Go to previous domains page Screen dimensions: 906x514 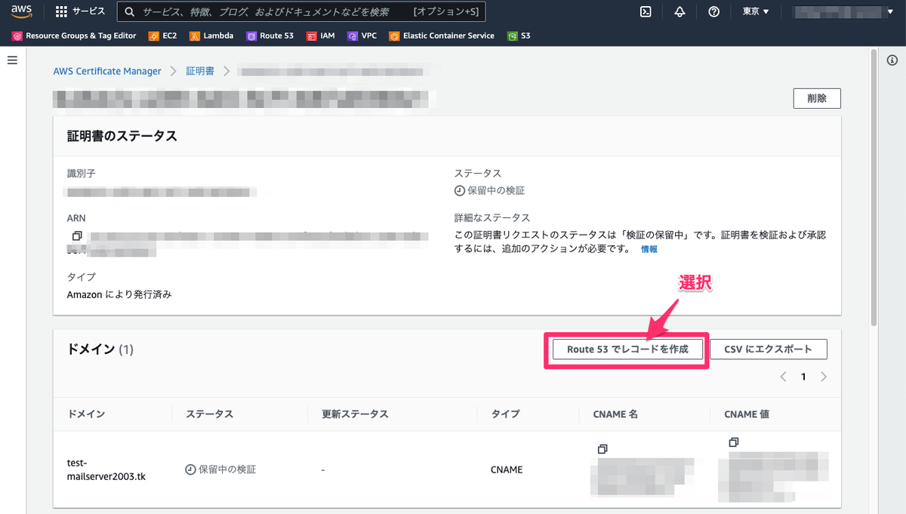tap(784, 377)
